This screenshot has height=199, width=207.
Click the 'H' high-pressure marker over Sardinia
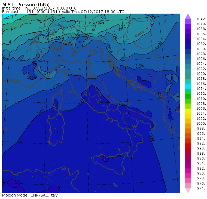(x=58, y=132)
